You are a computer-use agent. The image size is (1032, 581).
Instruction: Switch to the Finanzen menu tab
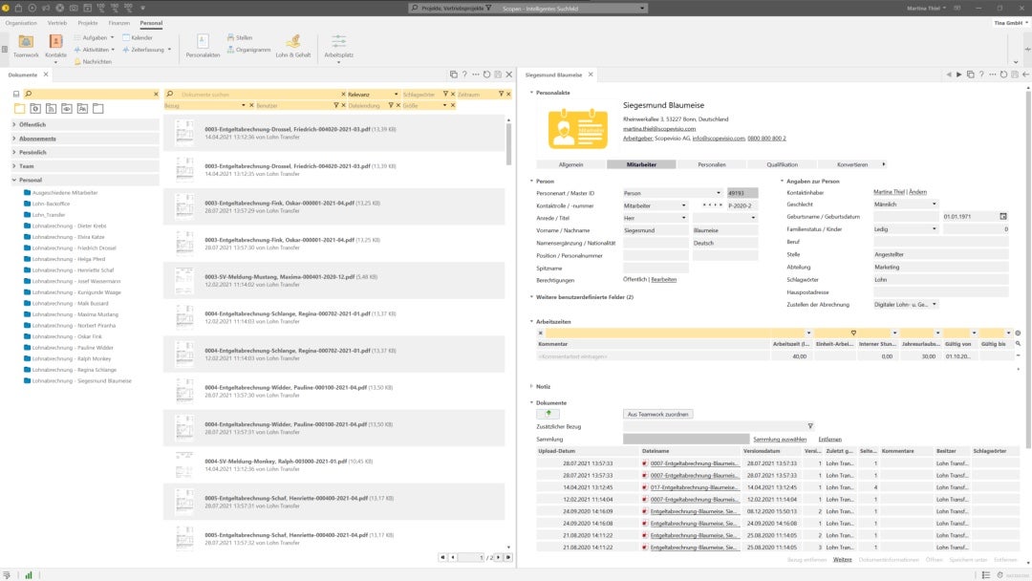pyautogui.click(x=118, y=22)
